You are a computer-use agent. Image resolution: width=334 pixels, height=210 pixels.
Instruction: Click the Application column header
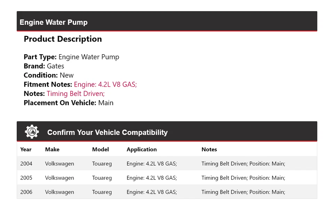[x=142, y=150]
